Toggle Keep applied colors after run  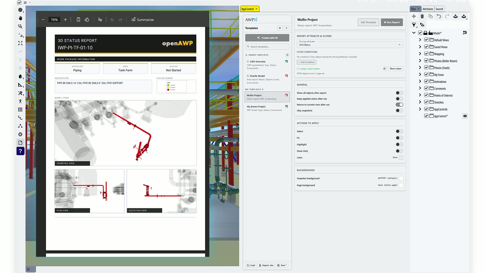399,99
